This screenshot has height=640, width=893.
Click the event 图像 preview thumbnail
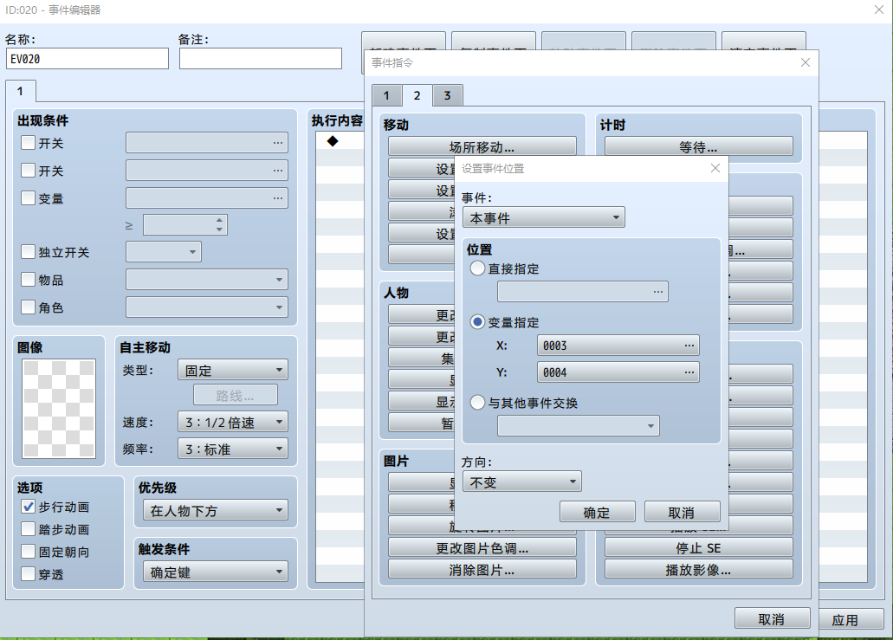tap(59, 408)
